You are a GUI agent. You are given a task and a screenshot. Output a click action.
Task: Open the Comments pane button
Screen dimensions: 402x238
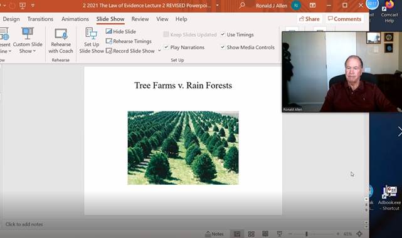coord(344,19)
